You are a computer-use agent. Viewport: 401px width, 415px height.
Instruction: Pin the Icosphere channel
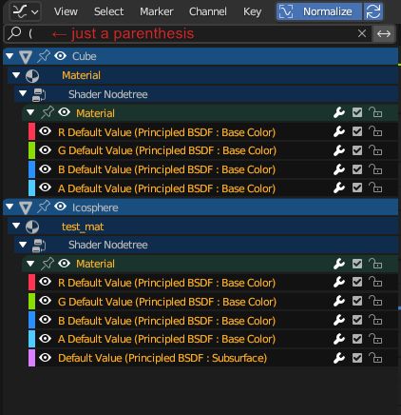point(44,207)
